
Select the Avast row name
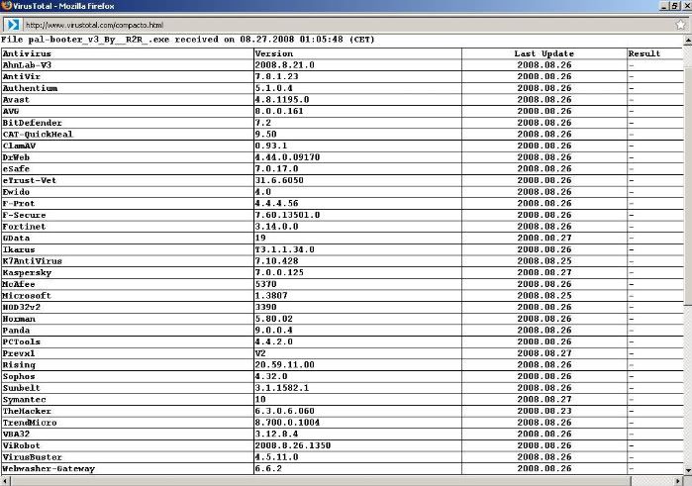(16, 100)
